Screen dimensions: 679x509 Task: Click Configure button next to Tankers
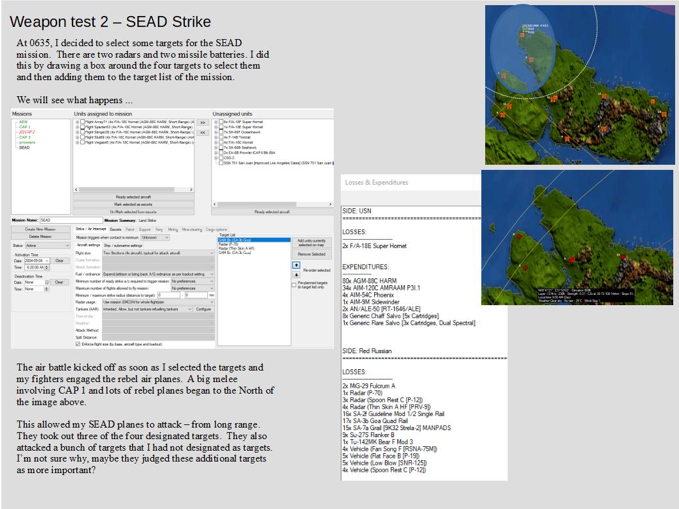point(203,309)
